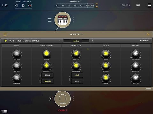Click the Animate knob
The height and width of the screenshot is (114, 153).
[x=106, y=66]
